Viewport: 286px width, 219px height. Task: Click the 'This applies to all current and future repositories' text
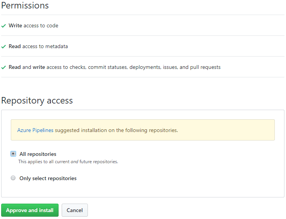(68, 162)
